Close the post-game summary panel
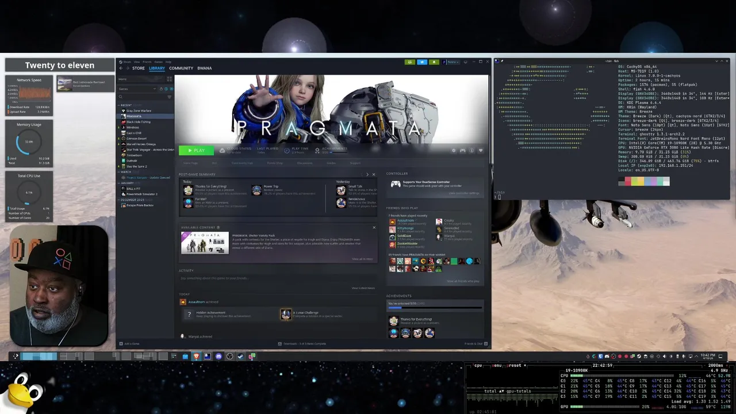 pos(374,174)
